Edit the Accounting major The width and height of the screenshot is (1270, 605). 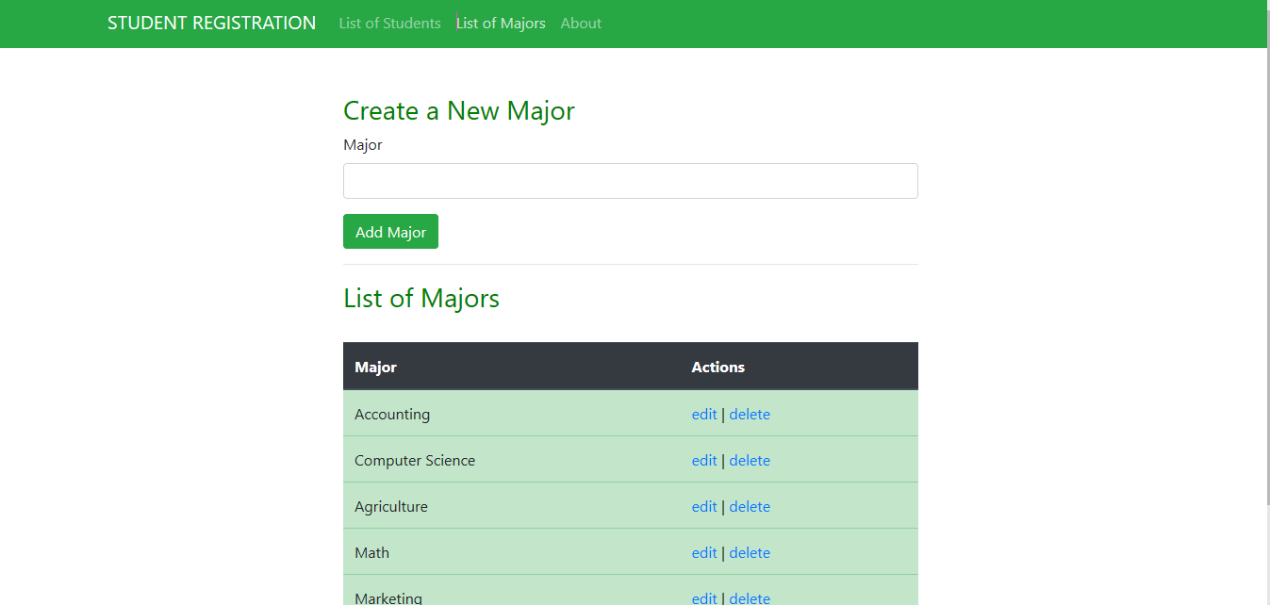(704, 415)
